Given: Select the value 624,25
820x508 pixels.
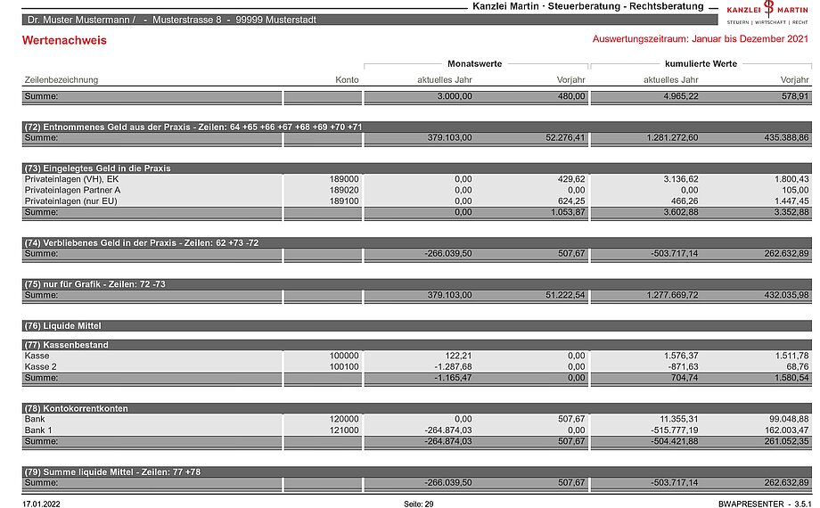Looking at the screenshot, I should coord(571,201).
